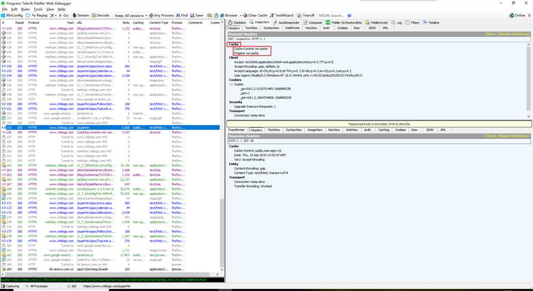Focus the MSDN Search input box
Viewport: 533px width, 291px height.
pyautogui.click(x=331, y=16)
